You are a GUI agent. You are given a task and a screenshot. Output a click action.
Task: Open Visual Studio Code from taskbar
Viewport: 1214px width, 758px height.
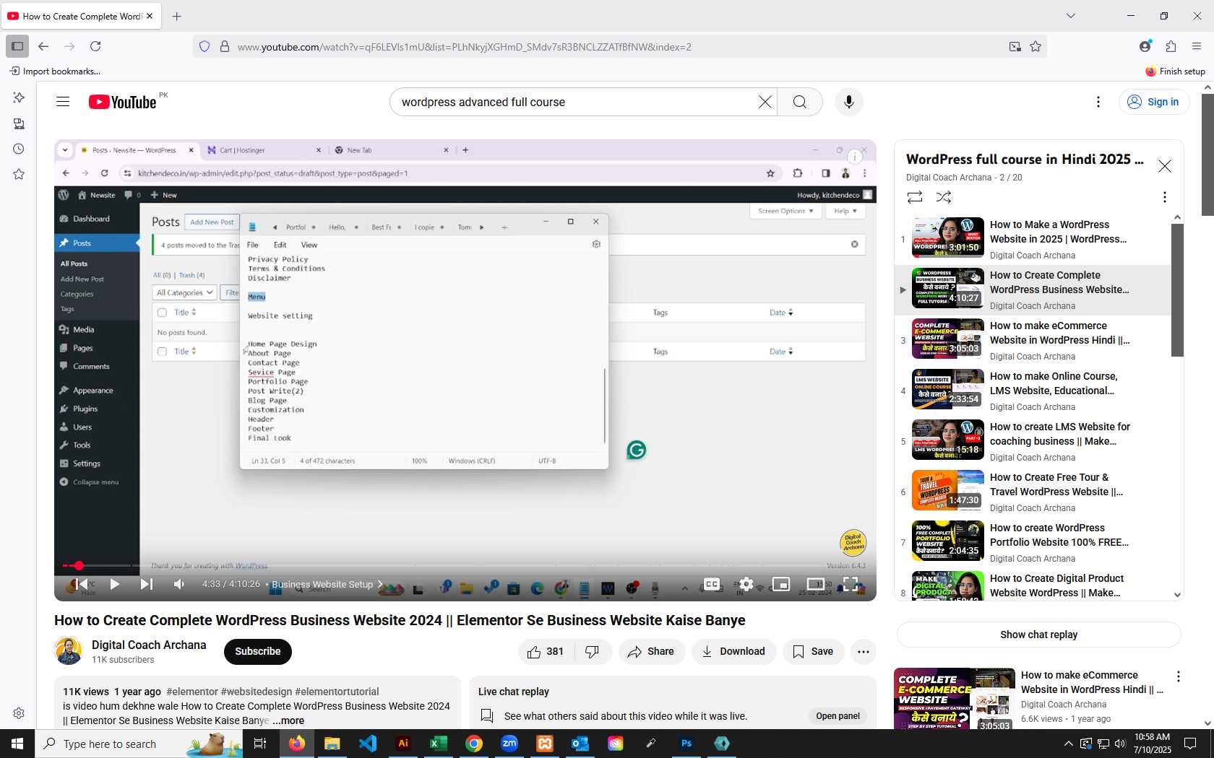[368, 744]
